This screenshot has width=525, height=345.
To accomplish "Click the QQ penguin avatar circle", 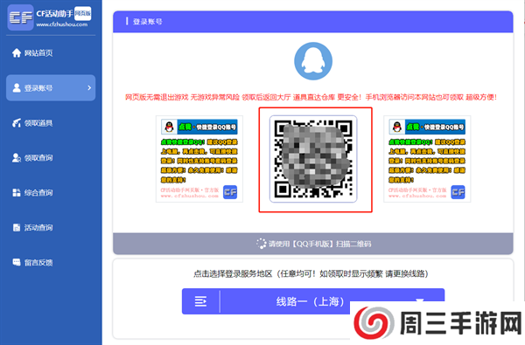I will pyautogui.click(x=313, y=61).
